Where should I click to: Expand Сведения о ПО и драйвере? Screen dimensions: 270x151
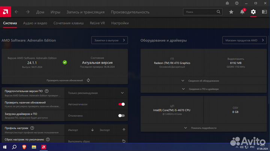pos(204,89)
